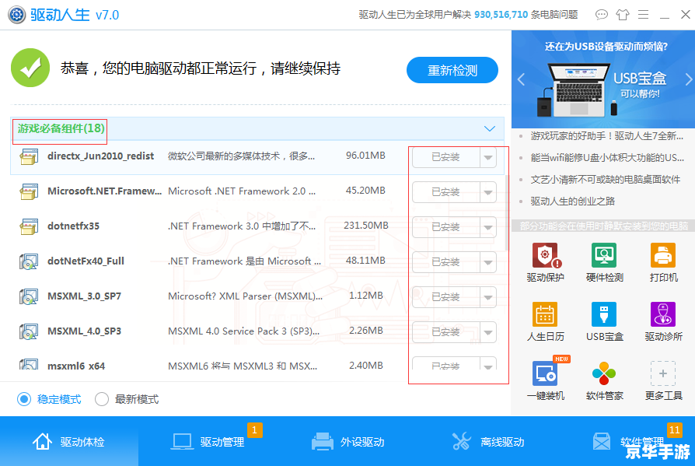The height and width of the screenshot is (466, 695).
Task: Open dropdown arrow for Microsoft.NET.Framework row
Action: (x=488, y=192)
